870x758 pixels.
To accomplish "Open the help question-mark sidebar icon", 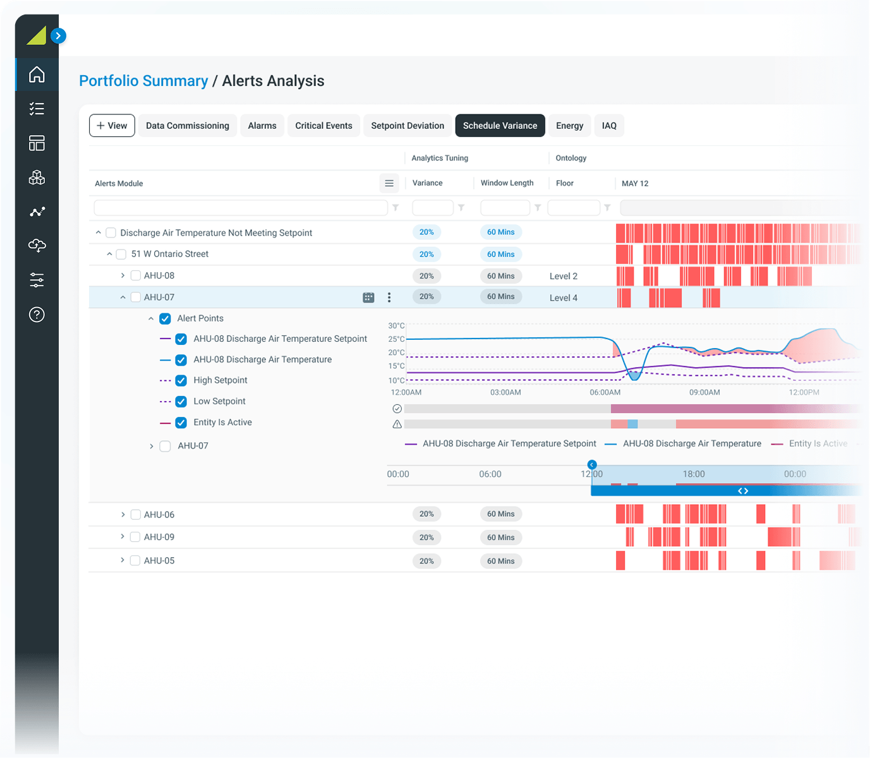I will [x=37, y=314].
